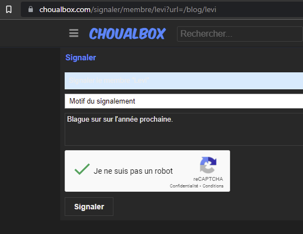Click the "Je ne suis pas un robot" label
This screenshot has width=303, height=234.
click(133, 171)
